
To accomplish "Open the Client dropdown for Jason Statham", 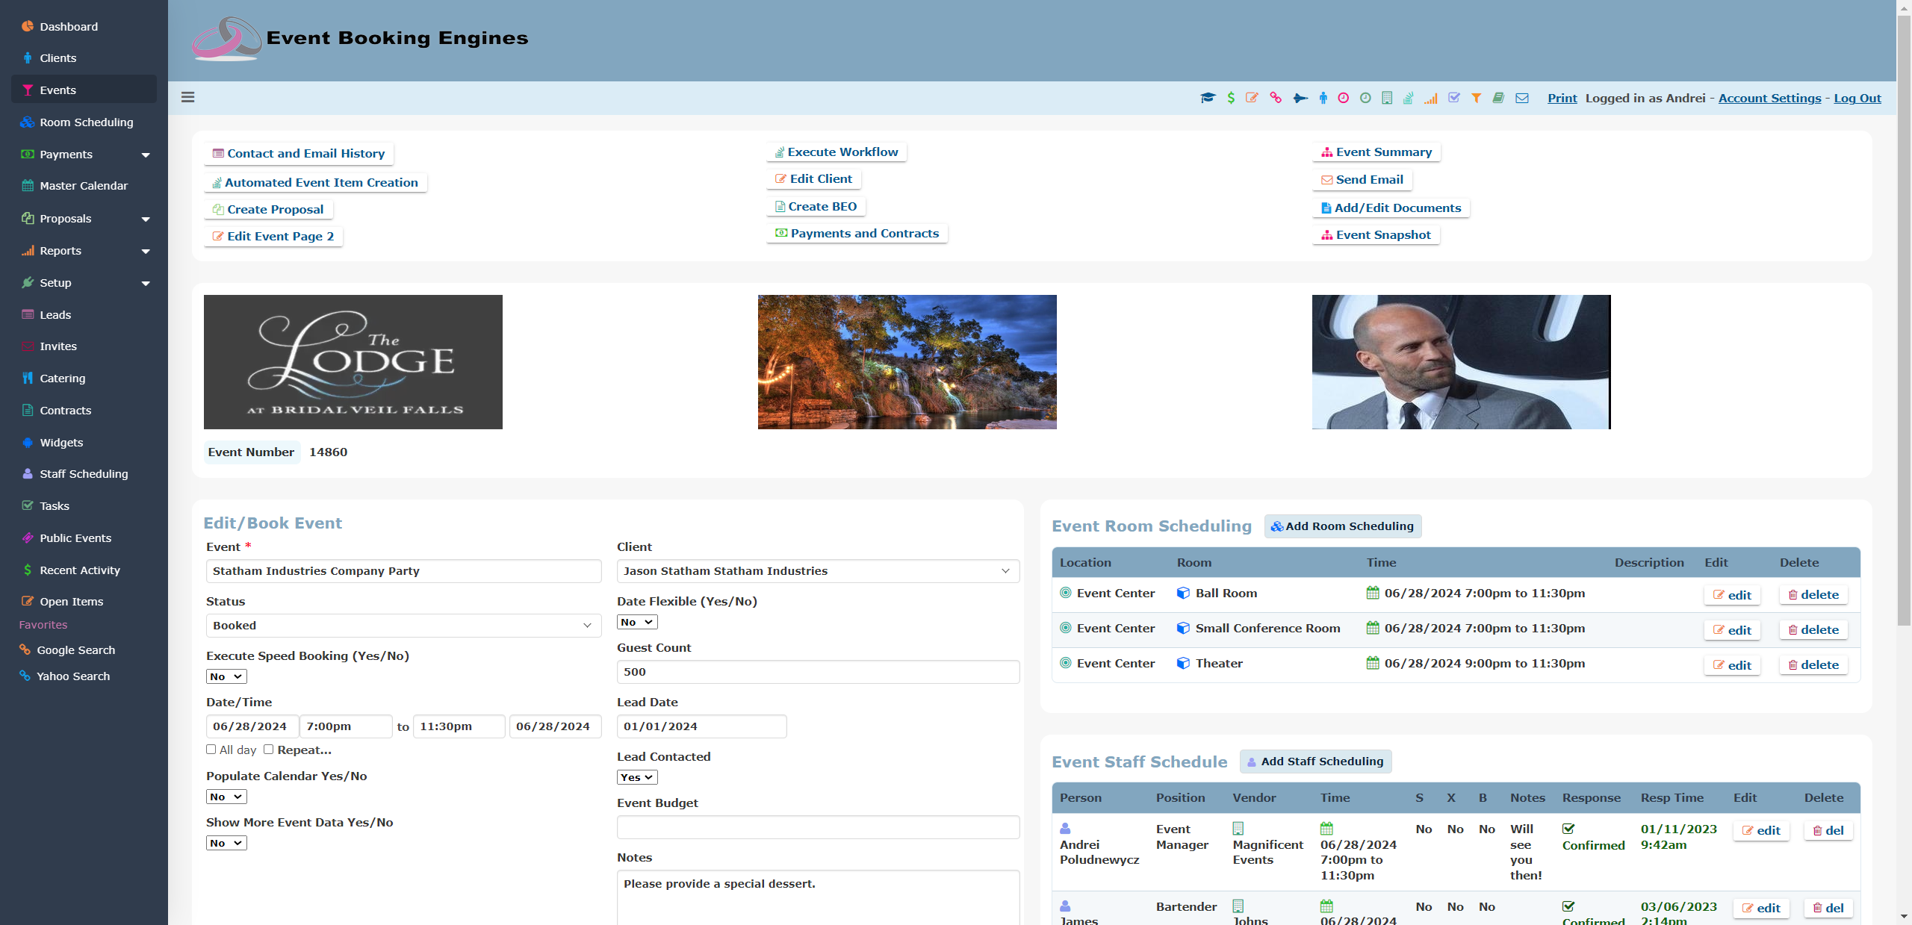I will [x=817, y=571].
